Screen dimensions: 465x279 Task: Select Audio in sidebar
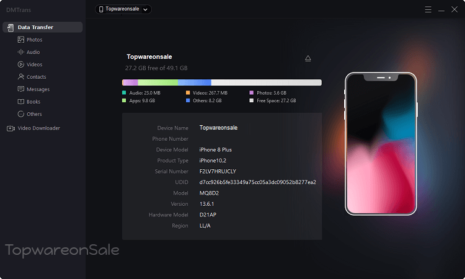33,52
